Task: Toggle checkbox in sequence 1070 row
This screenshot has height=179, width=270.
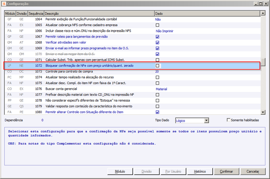Action: [157, 54]
